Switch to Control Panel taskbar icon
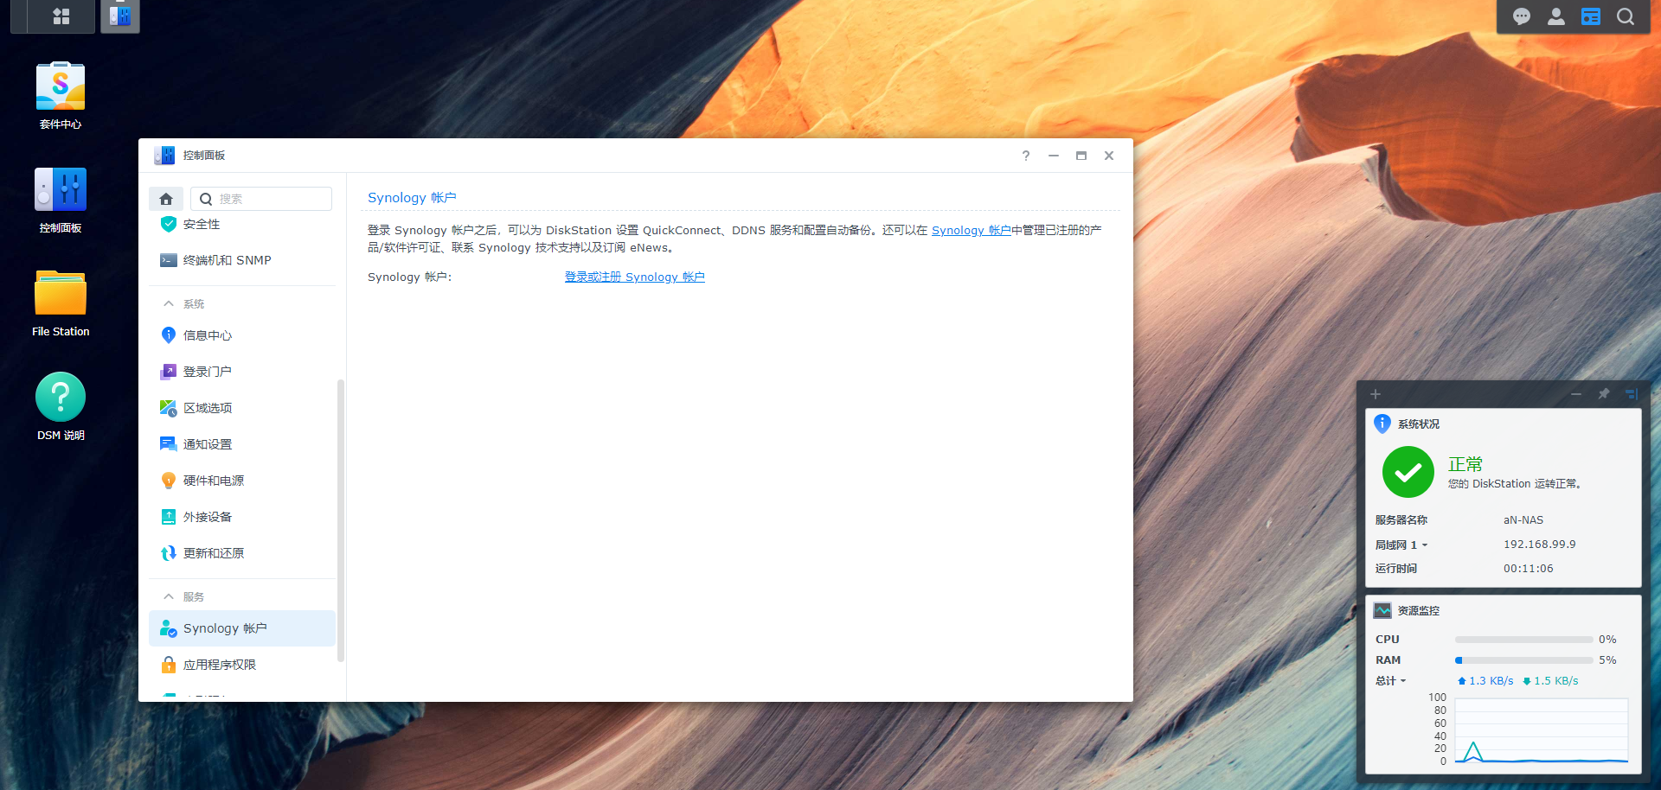The image size is (1661, 790). coord(120,16)
